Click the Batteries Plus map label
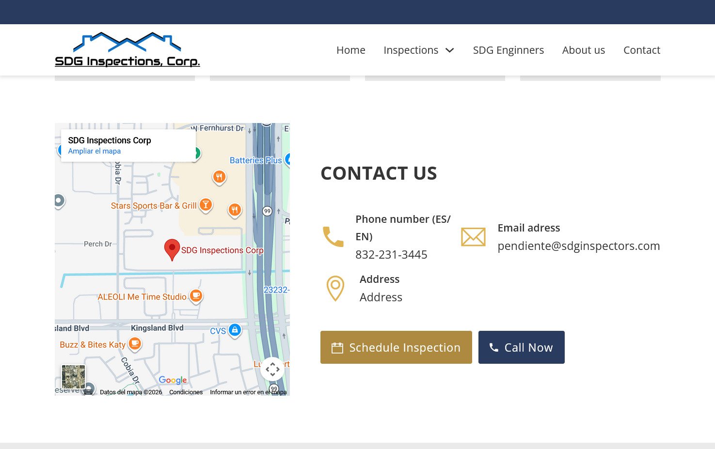 (255, 160)
